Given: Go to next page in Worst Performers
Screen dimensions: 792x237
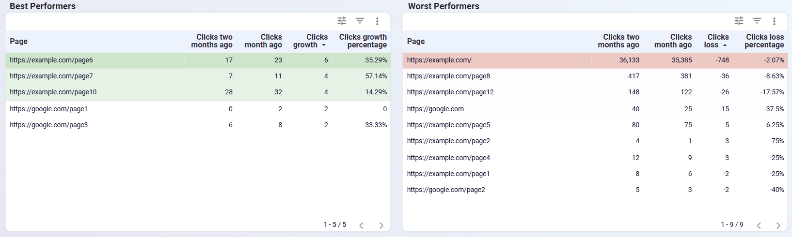Looking at the screenshot, I should (x=778, y=225).
